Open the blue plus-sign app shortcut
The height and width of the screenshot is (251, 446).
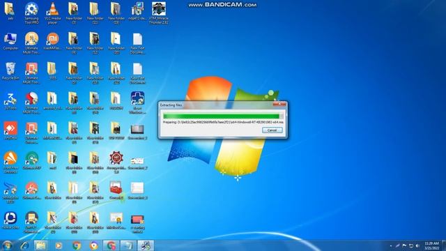[x=137, y=102]
